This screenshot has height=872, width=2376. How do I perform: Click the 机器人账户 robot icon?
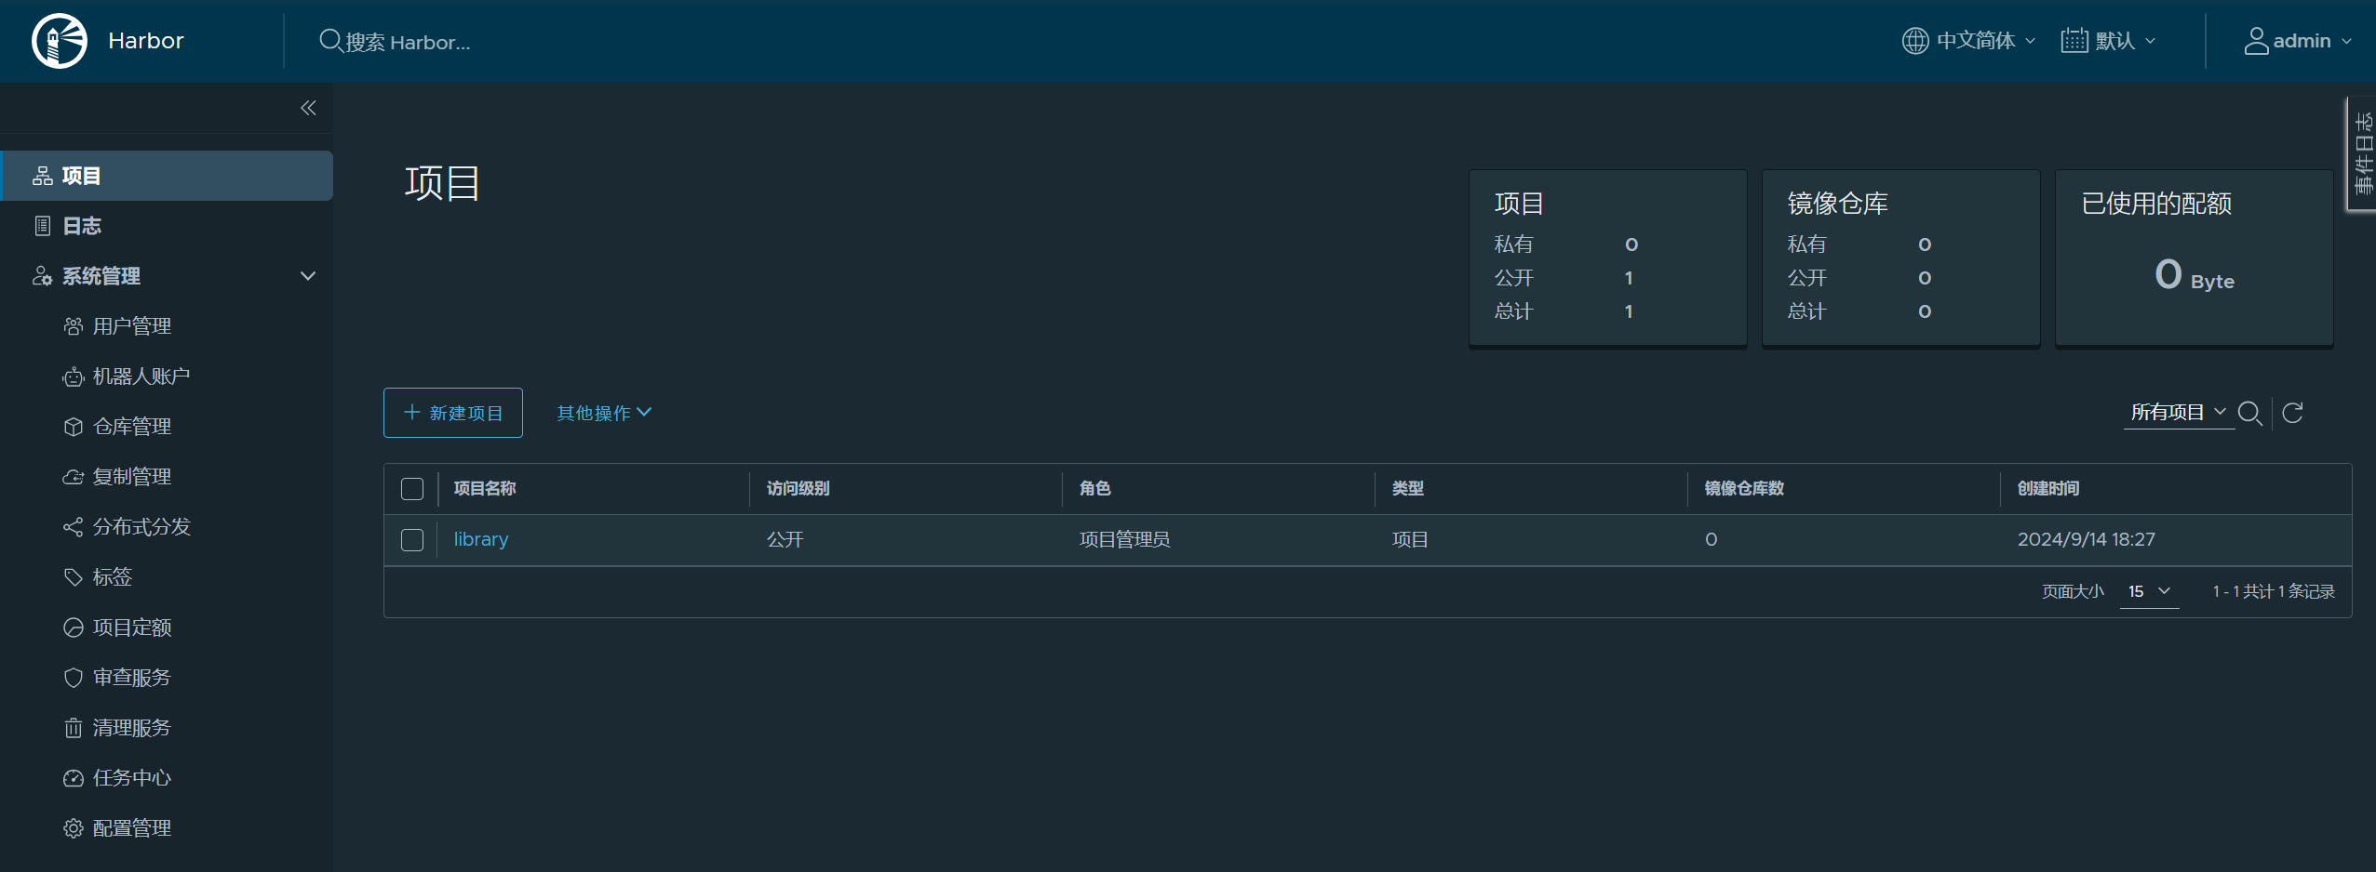[74, 377]
